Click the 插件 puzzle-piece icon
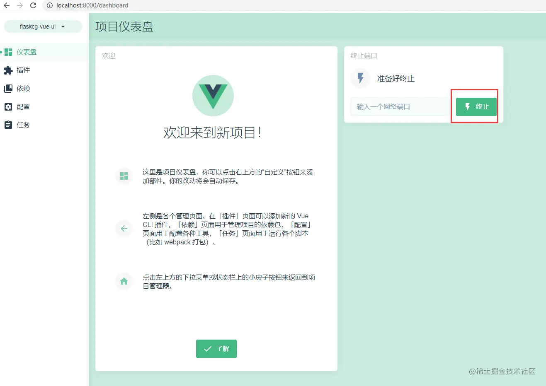The height and width of the screenshot is (386, 546). click(x=8, y=70)
